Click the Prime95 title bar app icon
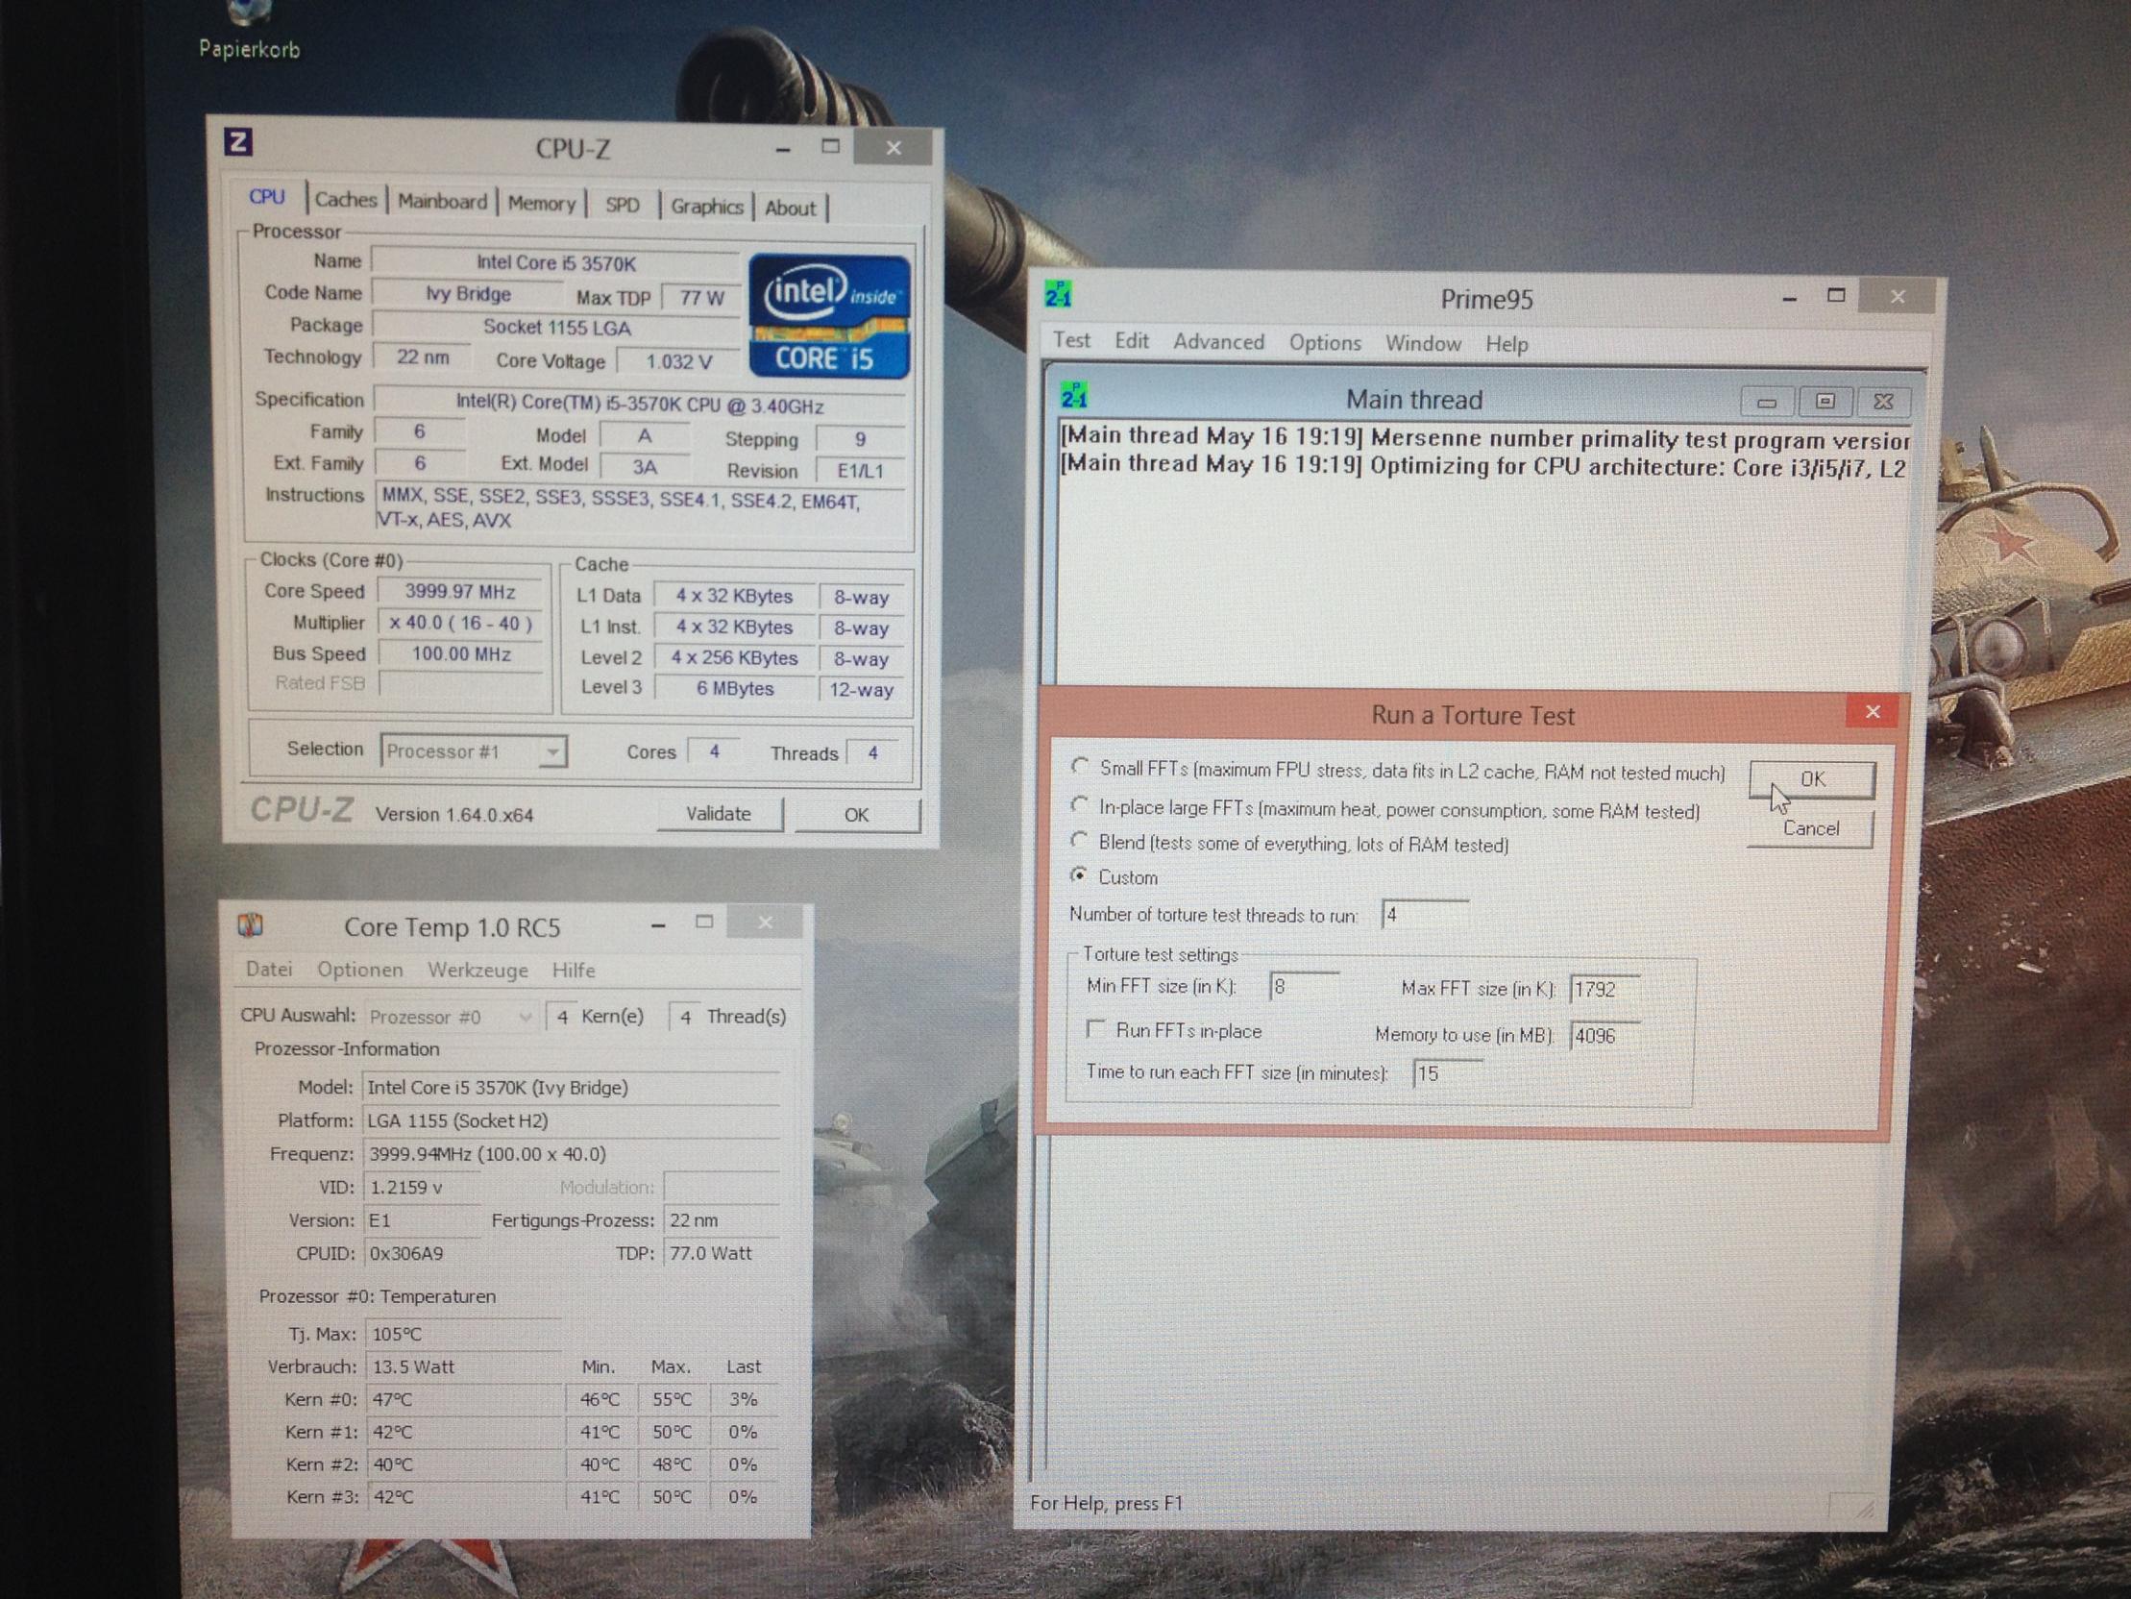The height and width of the screenshot is (1599, 2131). coord(1058,294)
